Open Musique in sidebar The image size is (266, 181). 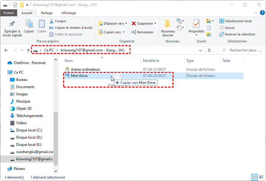pyautogui.click(x=20, y=101)
